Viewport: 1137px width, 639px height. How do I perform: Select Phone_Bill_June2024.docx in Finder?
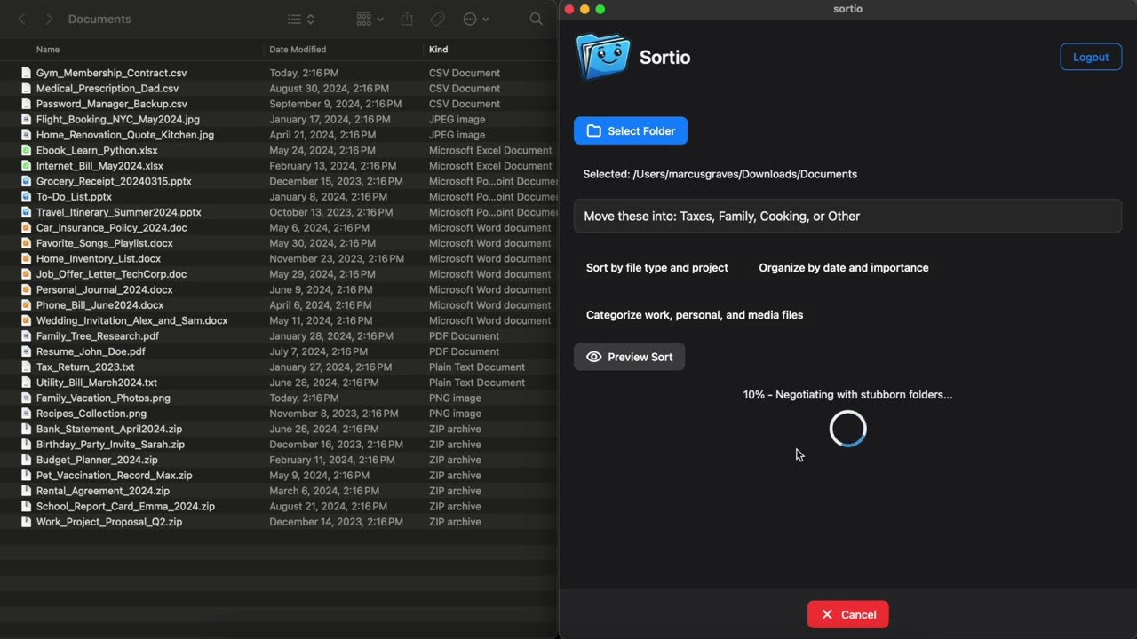100,305
